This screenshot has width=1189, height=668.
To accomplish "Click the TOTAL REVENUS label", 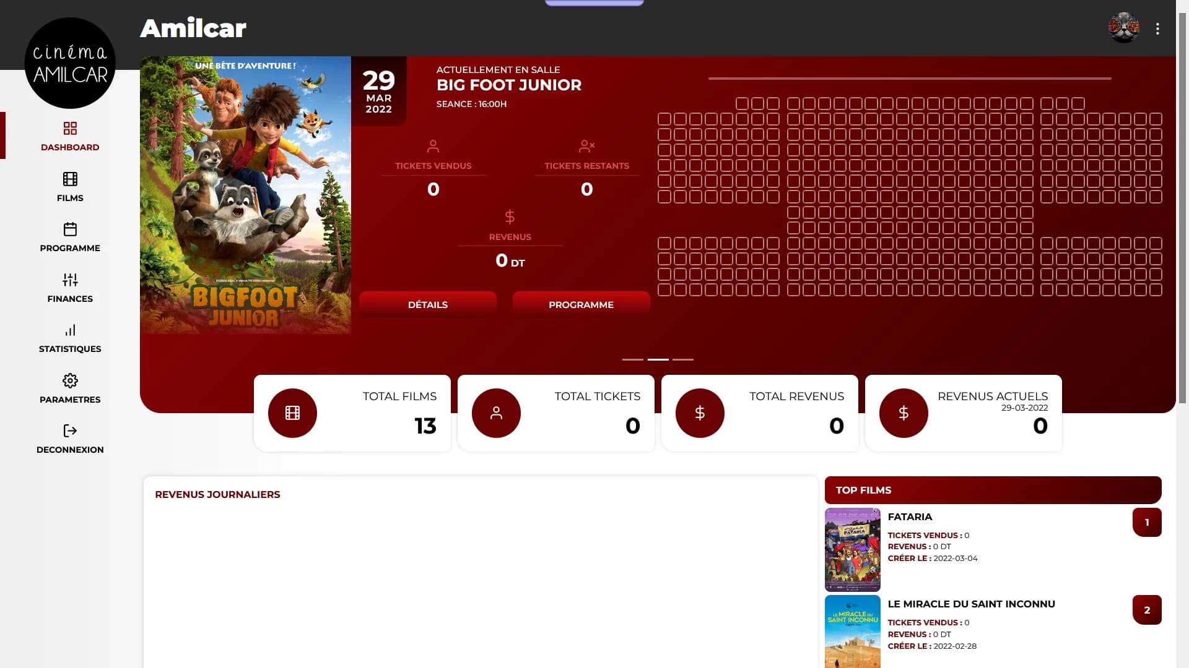I will [796, 396].
